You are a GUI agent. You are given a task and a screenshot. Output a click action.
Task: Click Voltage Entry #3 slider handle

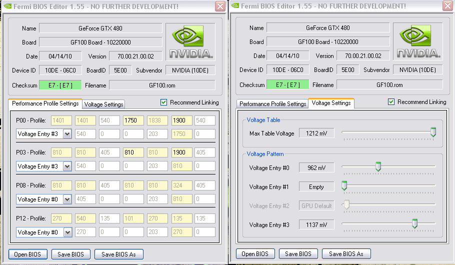(414, 223)
